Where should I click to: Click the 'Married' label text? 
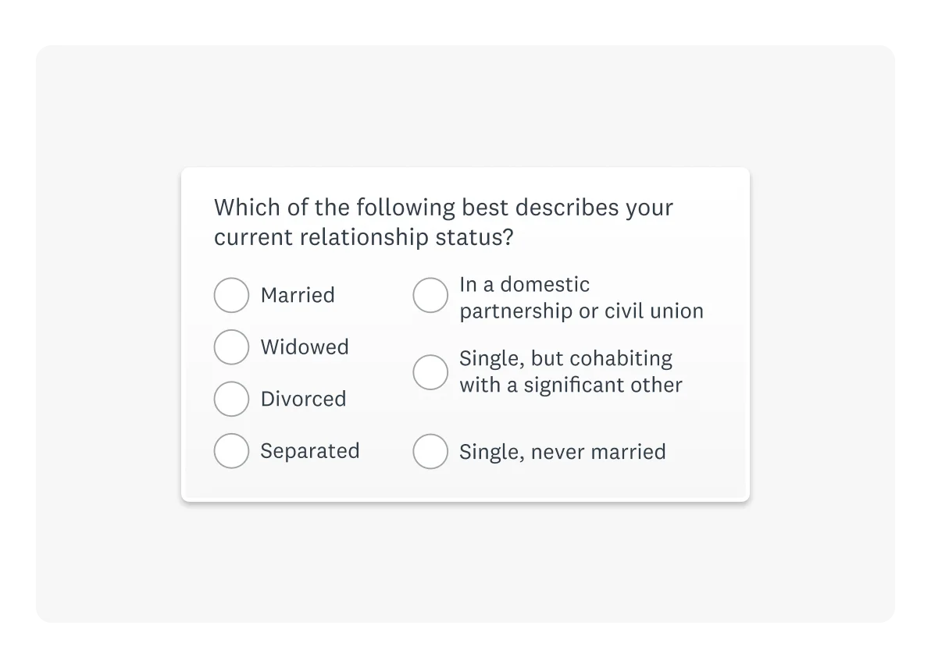pyautogui.click(x=298, y=295)
